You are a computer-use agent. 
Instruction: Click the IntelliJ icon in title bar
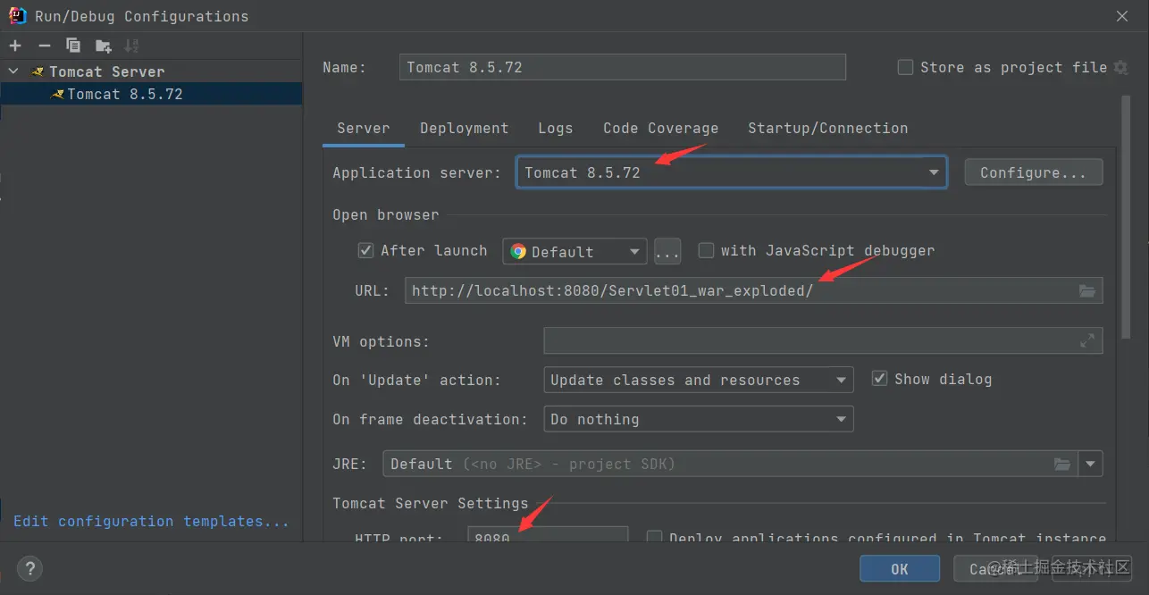[x=17, y=15]
